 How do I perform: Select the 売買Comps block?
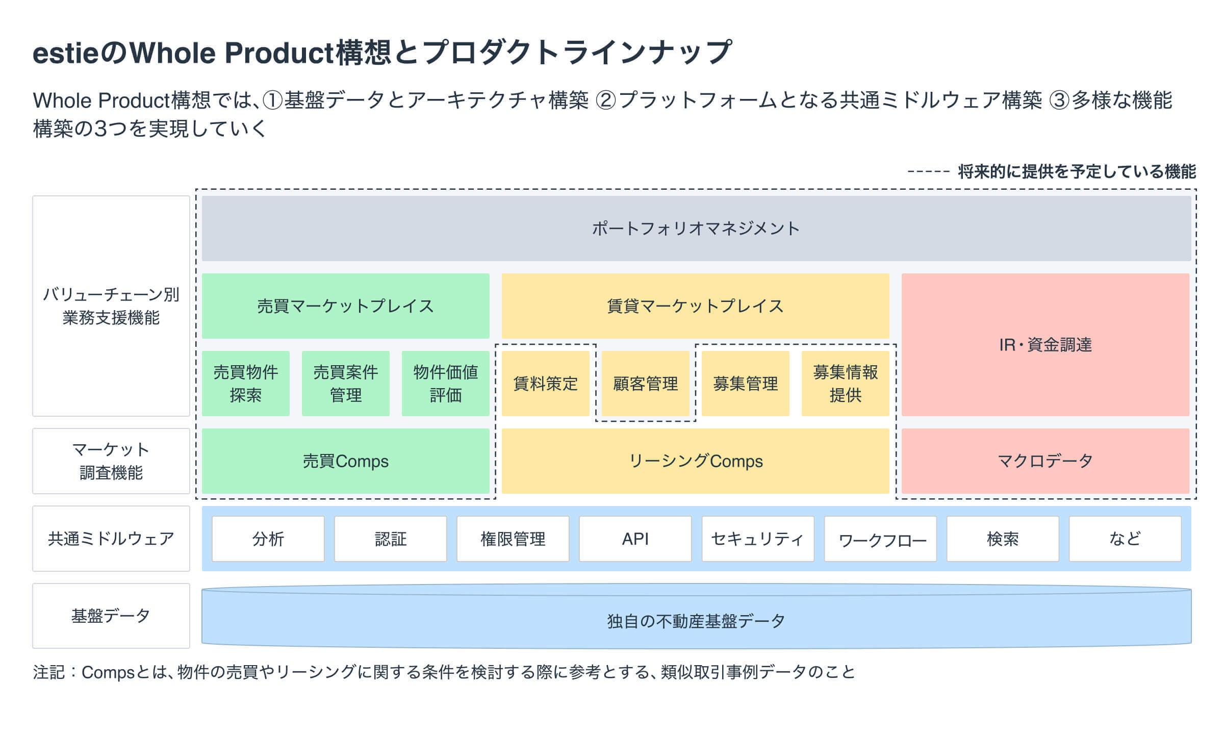(345, 461)
